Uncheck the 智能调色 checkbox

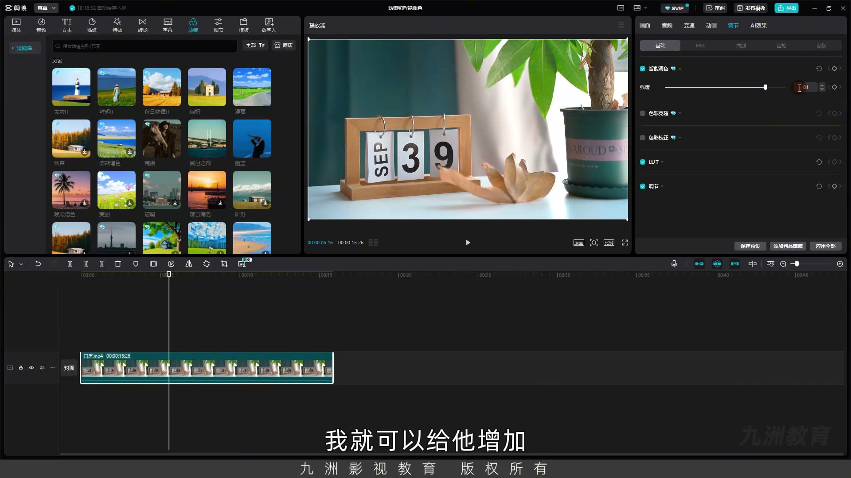pos(643,69)
